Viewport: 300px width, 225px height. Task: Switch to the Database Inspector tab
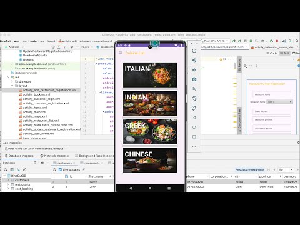click(x=19, y=156)
